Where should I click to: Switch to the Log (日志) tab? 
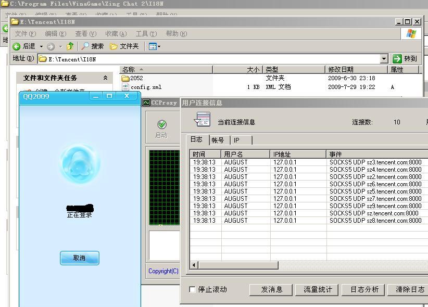(x=198, y=139)
